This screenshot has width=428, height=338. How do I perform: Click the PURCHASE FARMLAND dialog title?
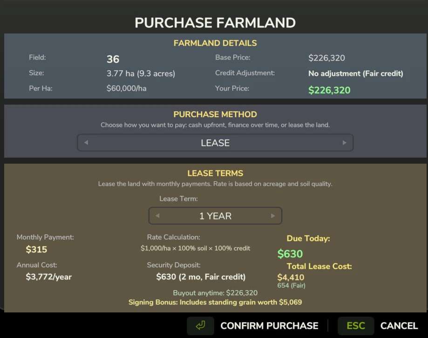click(215, 22)
